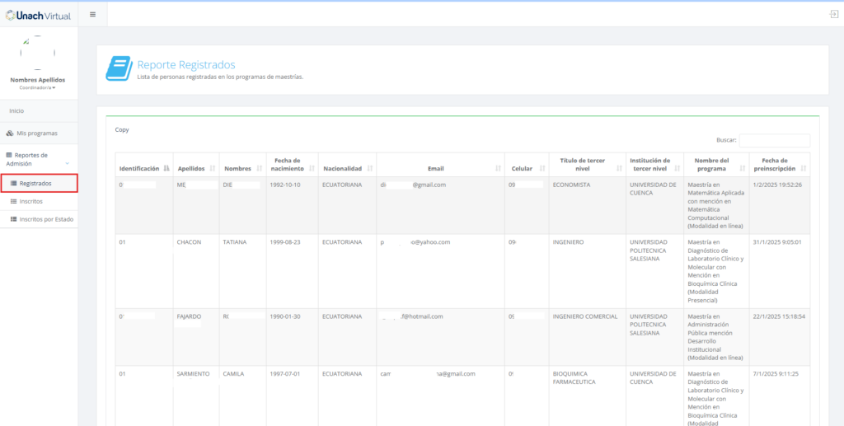This screenshot has width=844, height=426.
Task: Open the Coordinador/a user dropdown
Action: [x=38, y=87]
